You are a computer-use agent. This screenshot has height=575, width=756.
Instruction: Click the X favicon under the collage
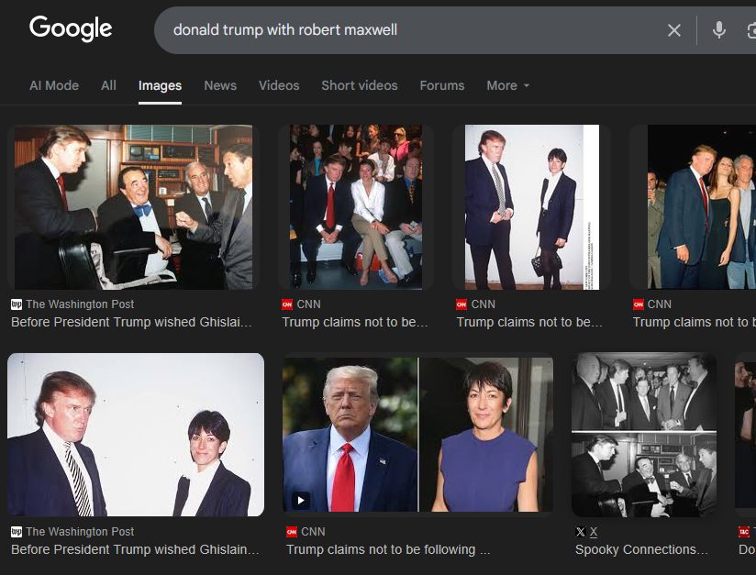pyautogui.click(x=581, y=532)
